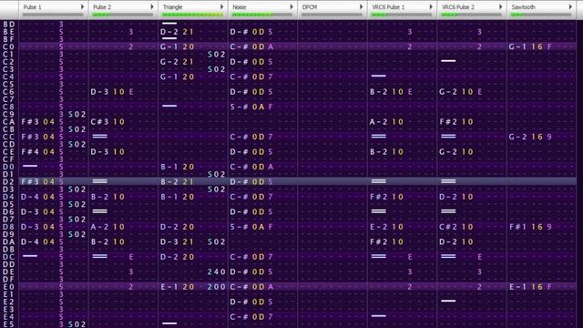This screenshot has width=583, height=328.
Task: Select Noise note D-# on row DE
Action: pyautogui.click(x=239, y=272)
